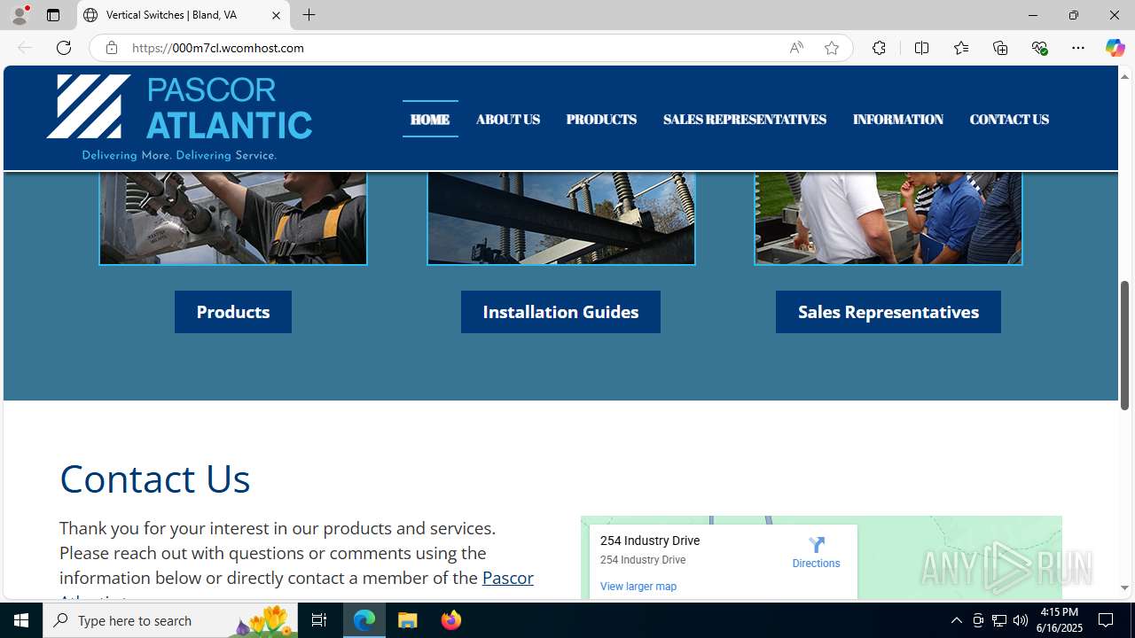View site information lock icon
The height and width of the screenshot is (638, 1135).
pyautogui.click(x=111, y=48)
